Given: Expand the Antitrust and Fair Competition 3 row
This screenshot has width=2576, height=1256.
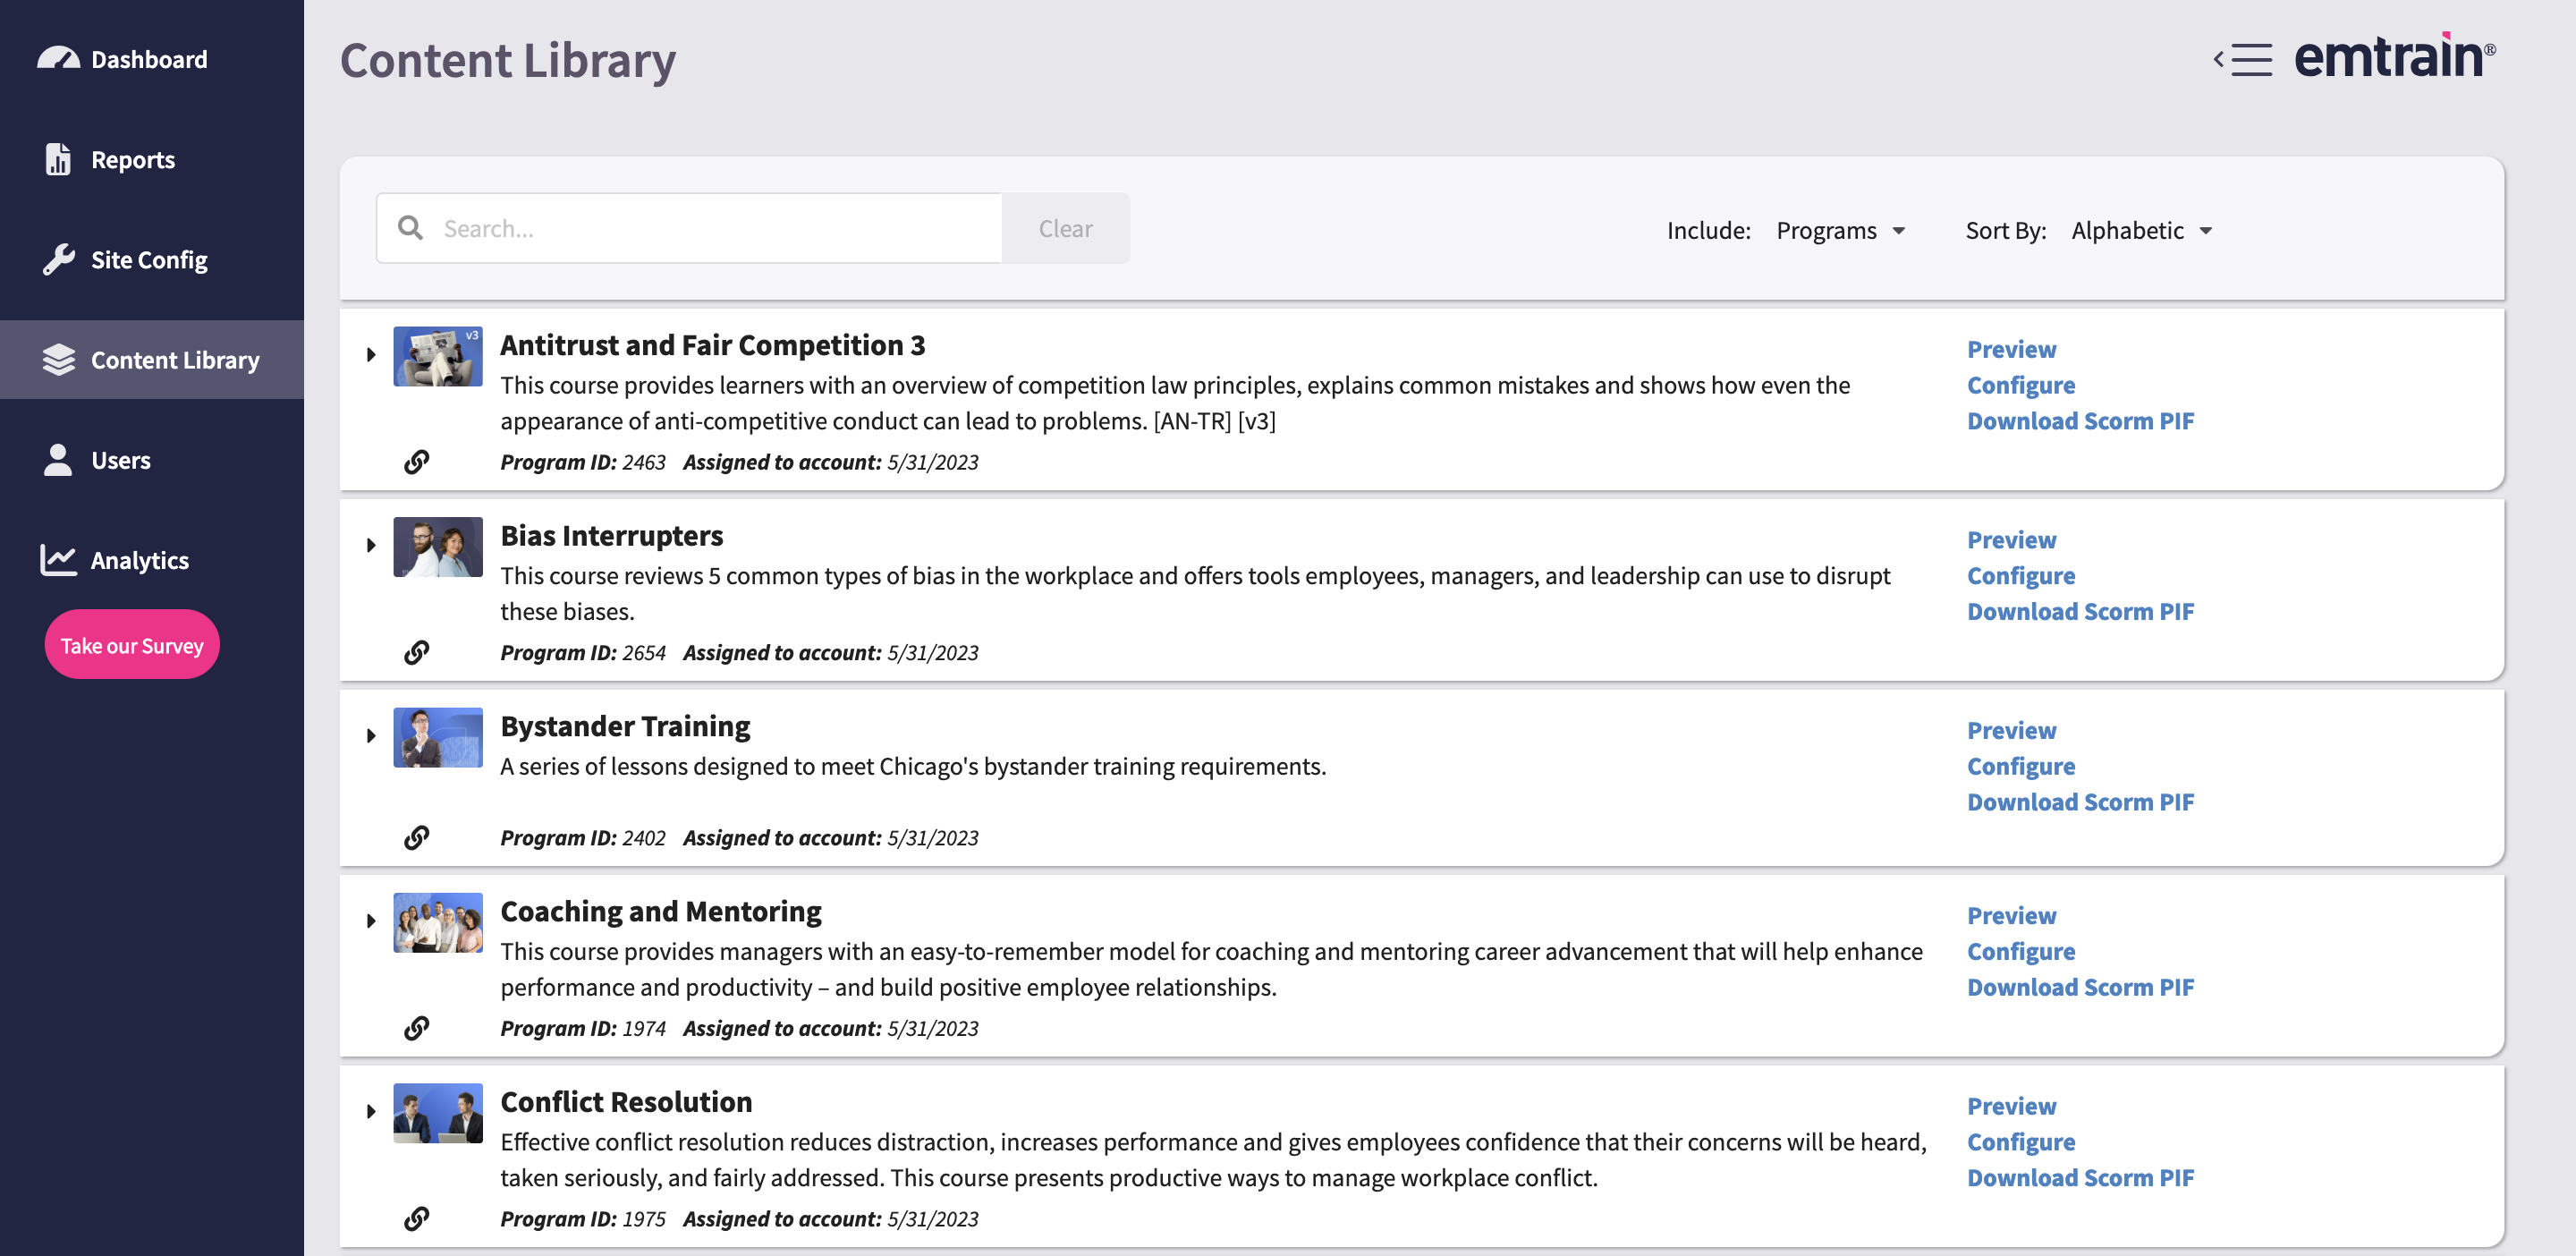Looking at the screenshot, I should pos(371,355).
